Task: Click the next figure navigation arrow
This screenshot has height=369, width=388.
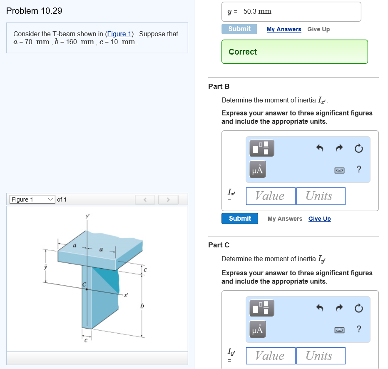Action: click(x=168, y=199)
